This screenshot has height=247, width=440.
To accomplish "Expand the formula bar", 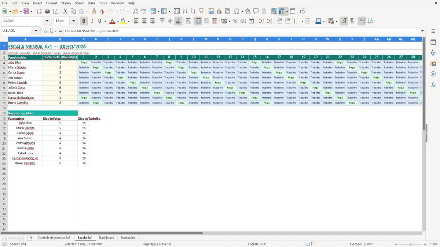I will [422, 31].
